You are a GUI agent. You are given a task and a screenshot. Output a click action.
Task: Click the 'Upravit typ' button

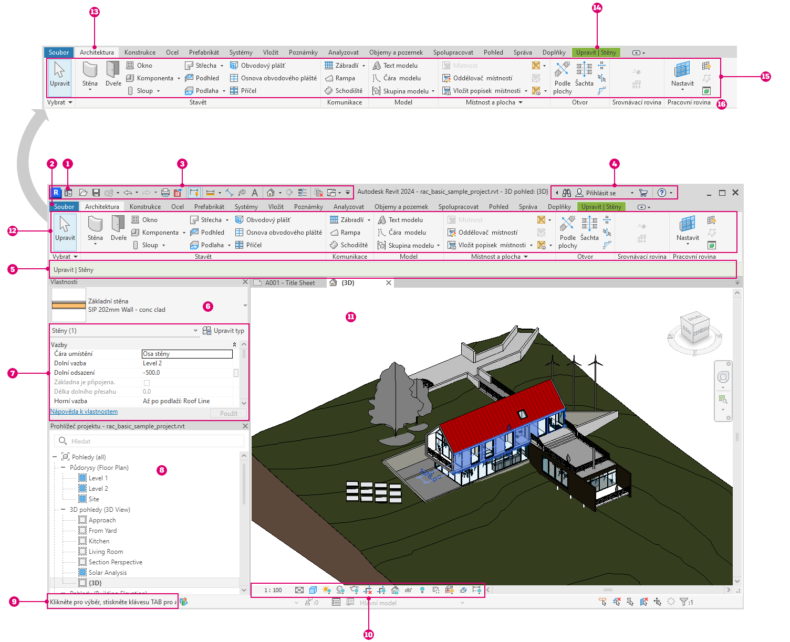[x=224, y=331]
